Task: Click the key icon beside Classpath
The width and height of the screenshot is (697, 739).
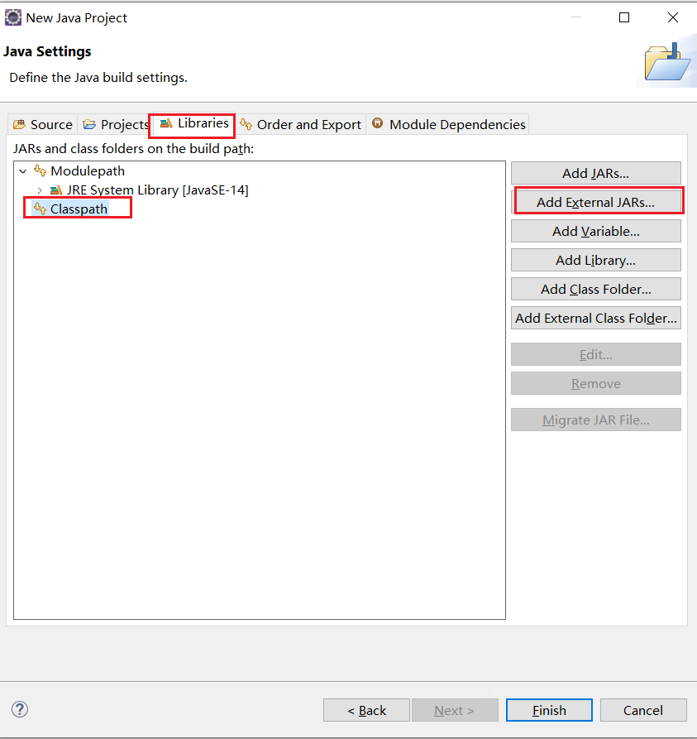Action: (x=41, y=209)
